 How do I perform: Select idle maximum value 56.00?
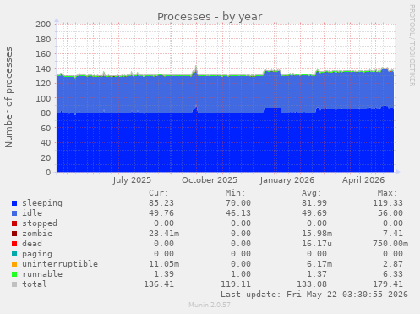click(x=390, y=213)
